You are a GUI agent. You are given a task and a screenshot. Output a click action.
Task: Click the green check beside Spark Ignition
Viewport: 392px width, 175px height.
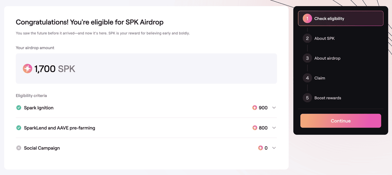click(19, 108)
